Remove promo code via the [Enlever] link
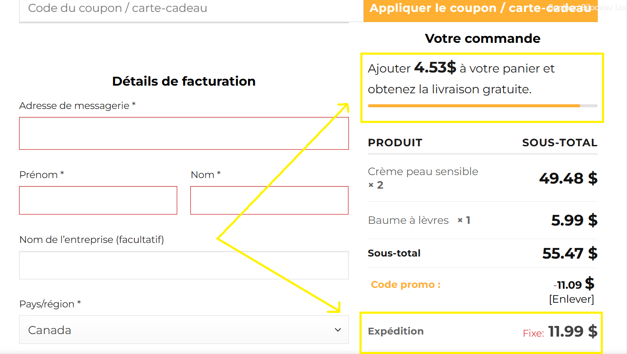This screenshot has width=627, height=354. pos(571,299)
